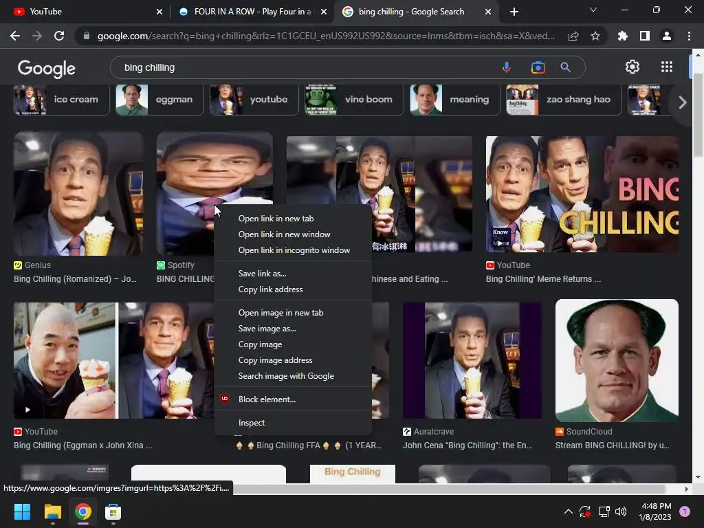The width and height of the screenshot is (704, 528).
Task: Open the Auralcrave John Cena image result
Action: (472, 360)
